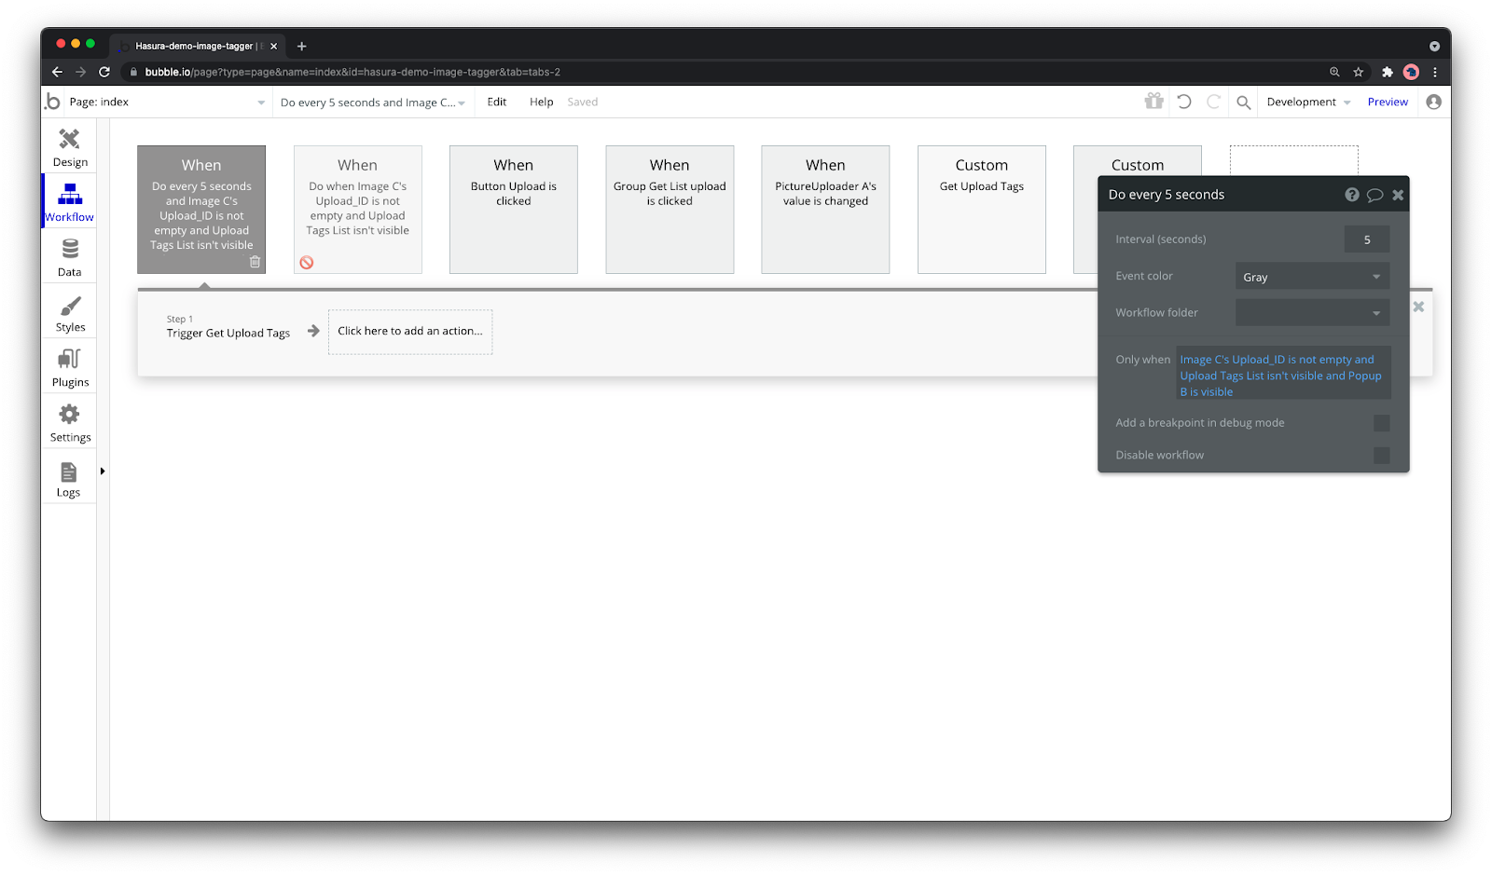Viewport: 1492px width, 875px height.
Task: Open the gift box icon
Action: click(x=1154, y=102)
